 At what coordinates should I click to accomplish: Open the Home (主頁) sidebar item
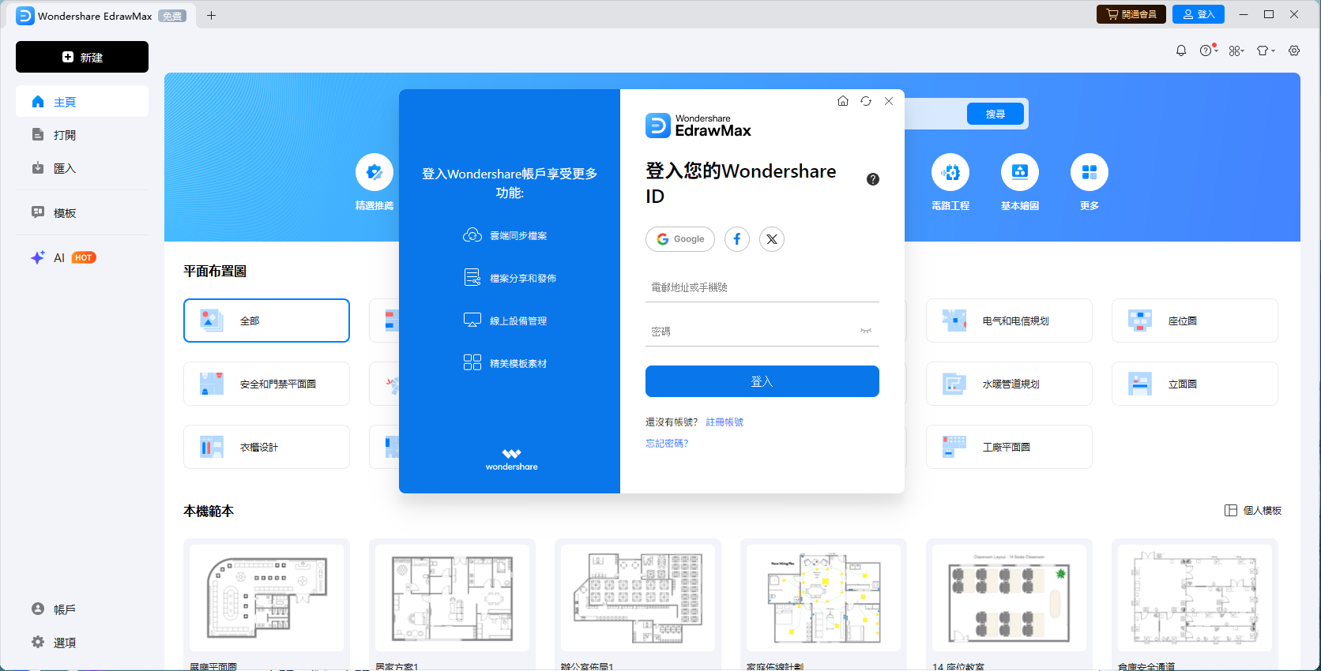[82, 102]
